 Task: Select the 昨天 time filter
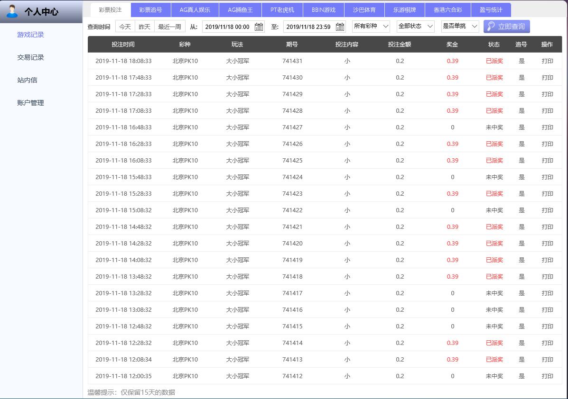(x=145, y=27)
